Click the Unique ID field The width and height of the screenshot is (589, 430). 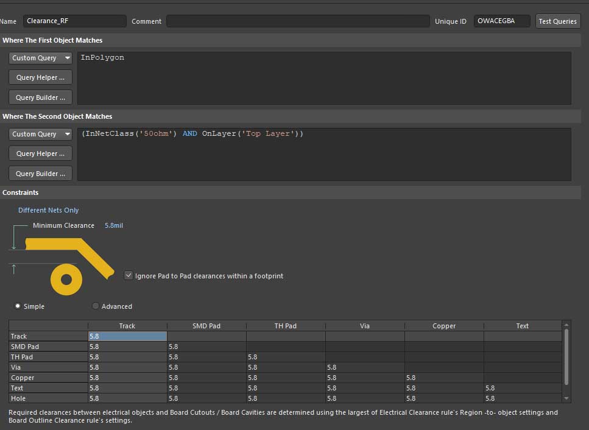coord(501,21)
